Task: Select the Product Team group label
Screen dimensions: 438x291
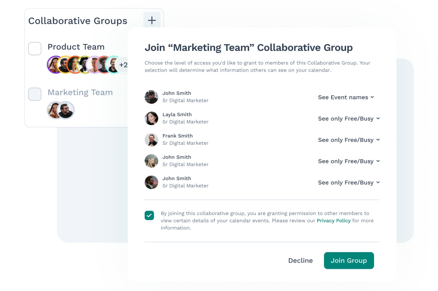Action: (x=76, y=47)
